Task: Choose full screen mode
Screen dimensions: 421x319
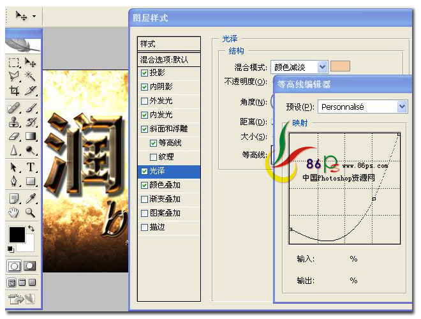Action: pos(33,283)
